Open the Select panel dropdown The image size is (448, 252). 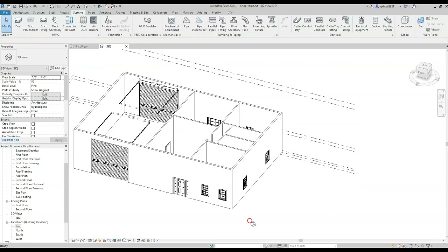7,35
